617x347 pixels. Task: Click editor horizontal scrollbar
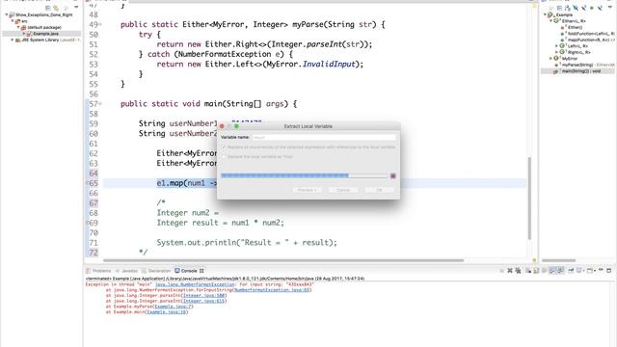(283, 260)
